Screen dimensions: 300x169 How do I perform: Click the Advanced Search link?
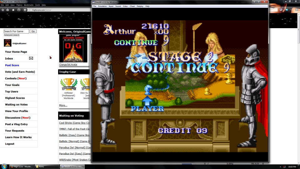tap(12, 35)
